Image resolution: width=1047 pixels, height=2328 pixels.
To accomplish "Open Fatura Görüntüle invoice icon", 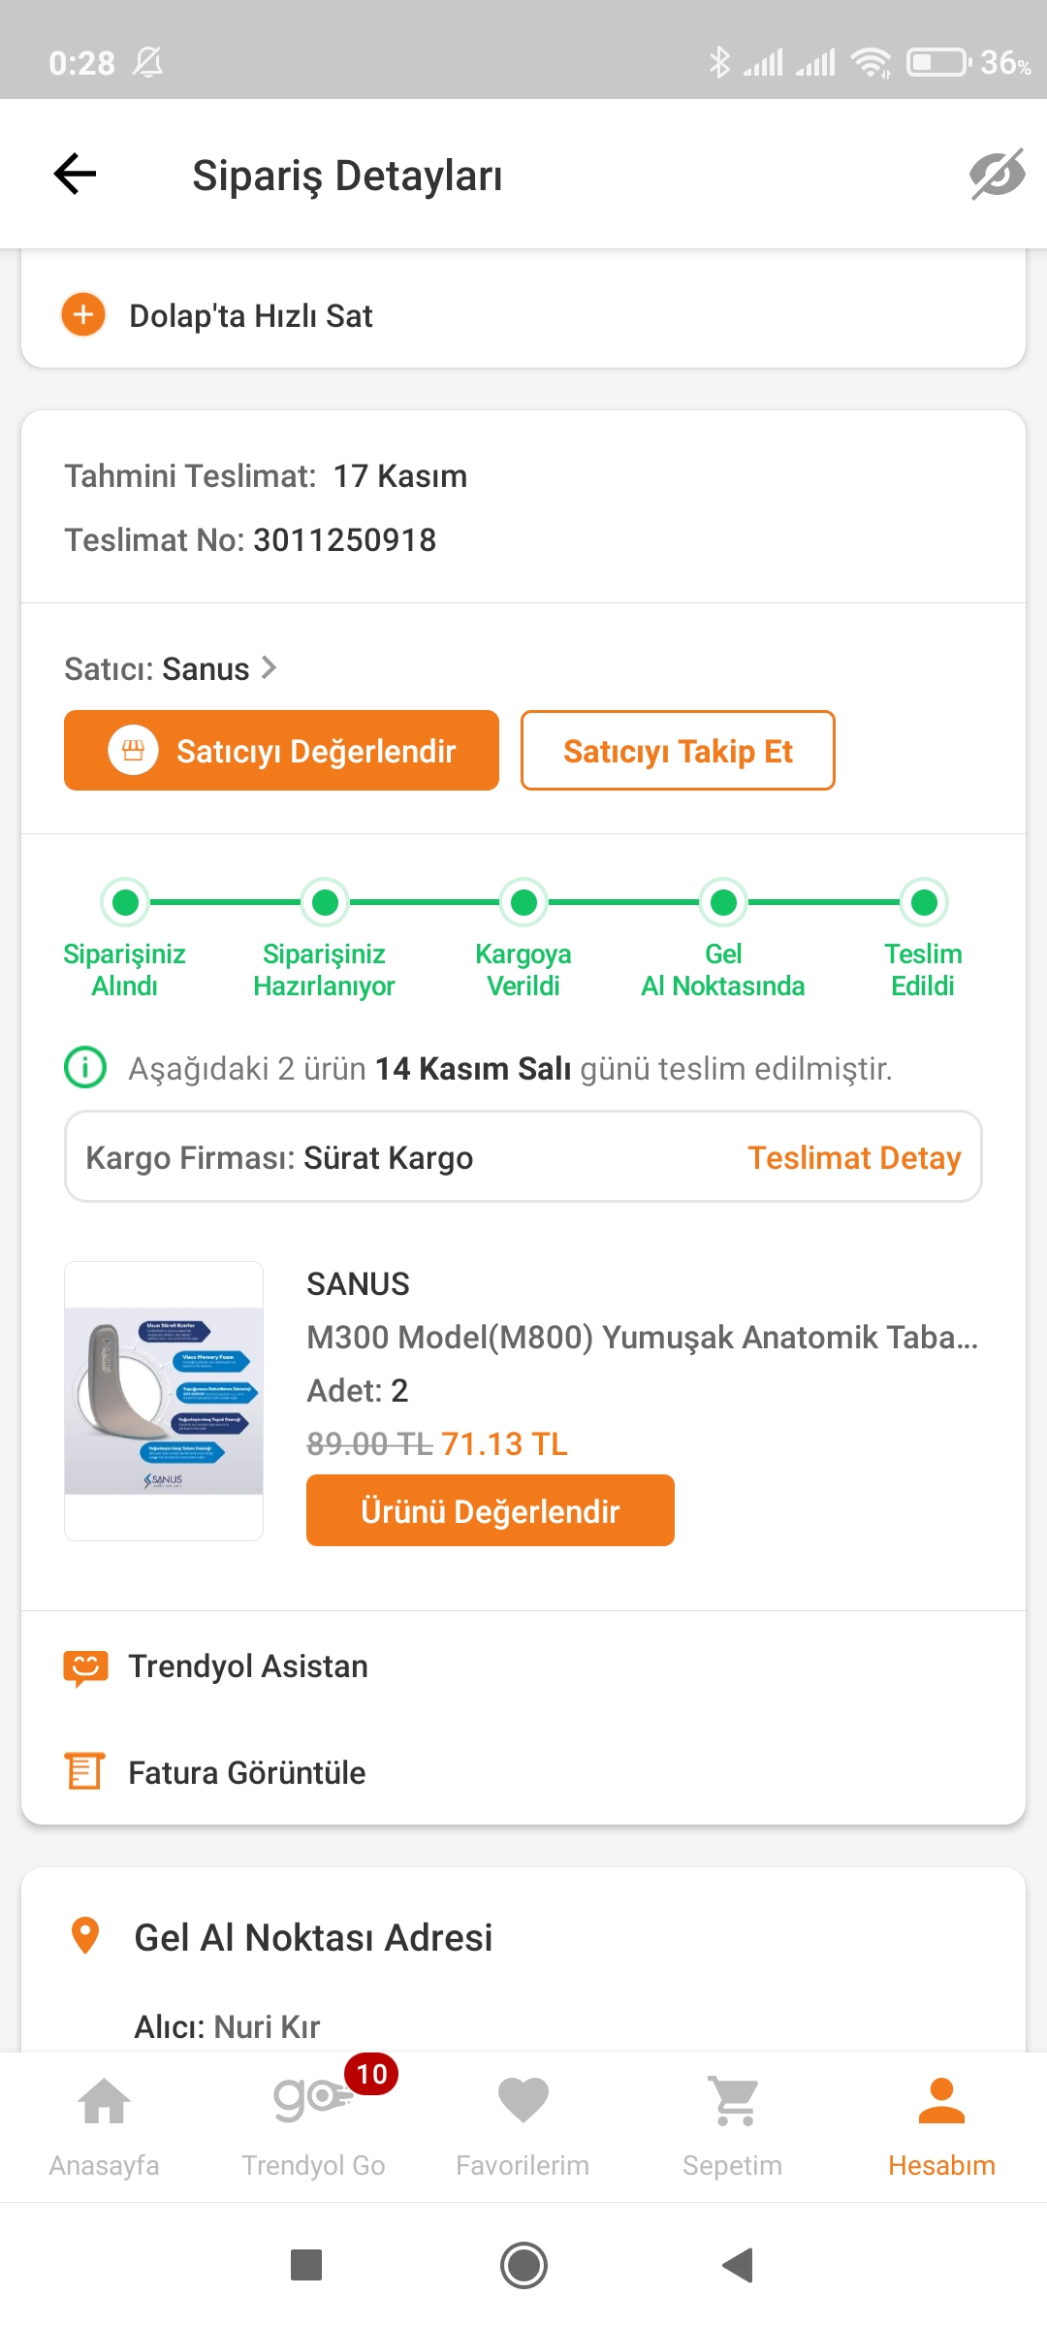I will pos(84,1771).
